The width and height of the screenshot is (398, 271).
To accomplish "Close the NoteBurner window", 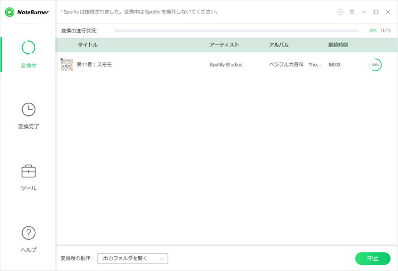I will 388,12.
